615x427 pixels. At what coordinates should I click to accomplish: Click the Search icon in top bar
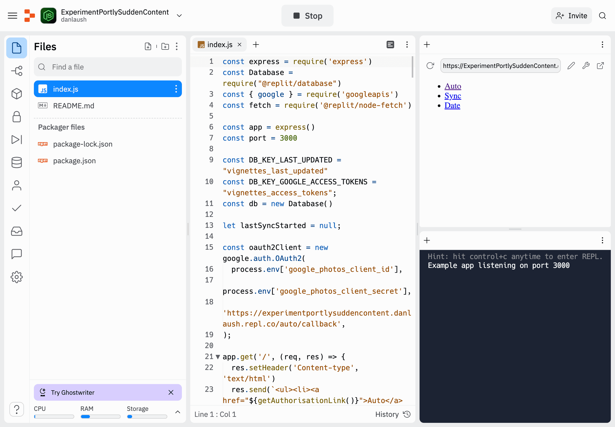tap(603, 15)
